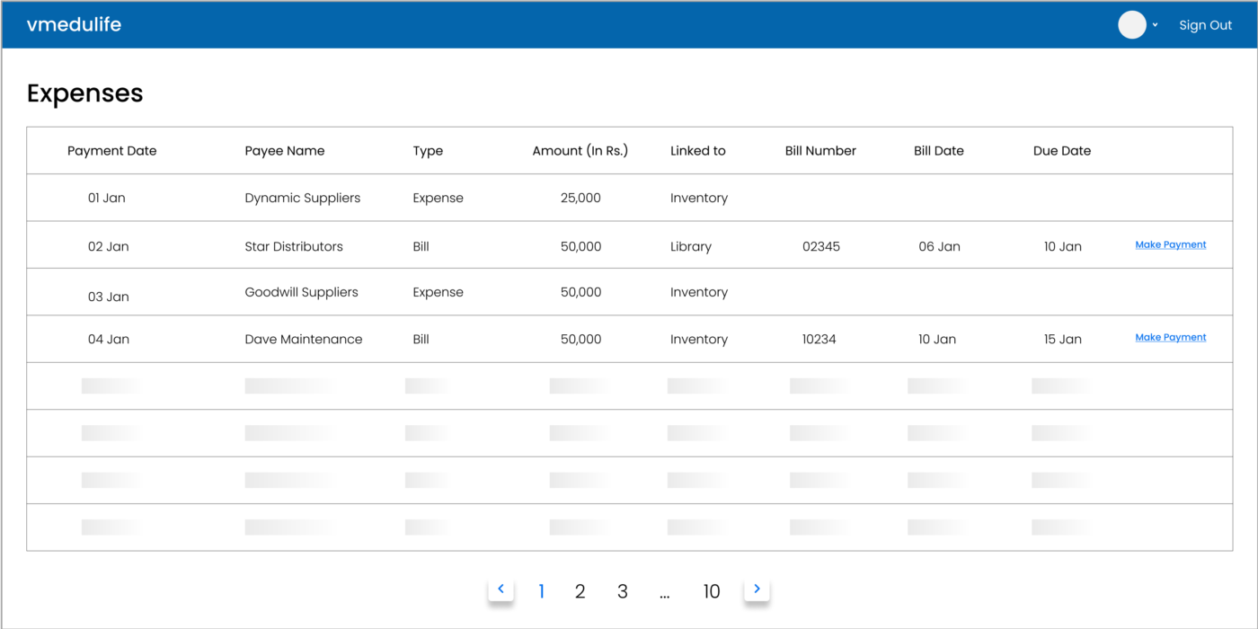Click the Sign Out link

1205,24
